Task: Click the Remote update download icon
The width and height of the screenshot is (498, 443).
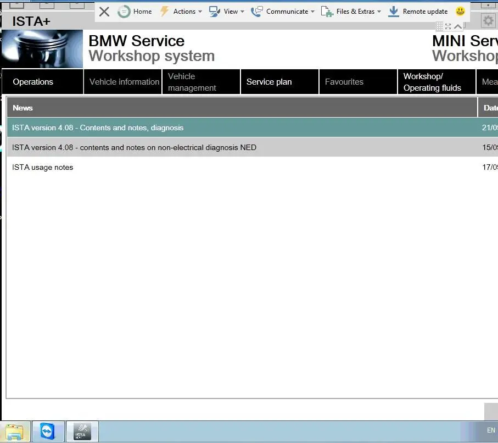Action: coord(394,12)
